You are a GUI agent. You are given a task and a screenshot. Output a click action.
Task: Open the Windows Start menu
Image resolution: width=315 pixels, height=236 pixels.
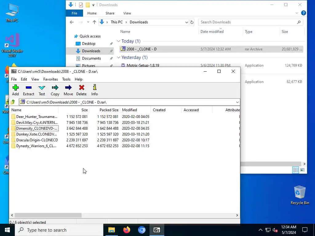pos(7,230)
